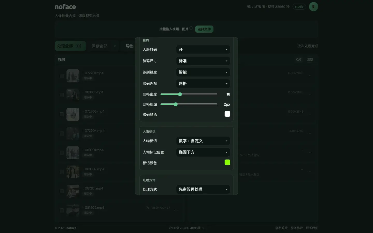This screenshot has height=233, width=373.
Task: Click the 保存全部 button
Action: [x=99, y=46]
